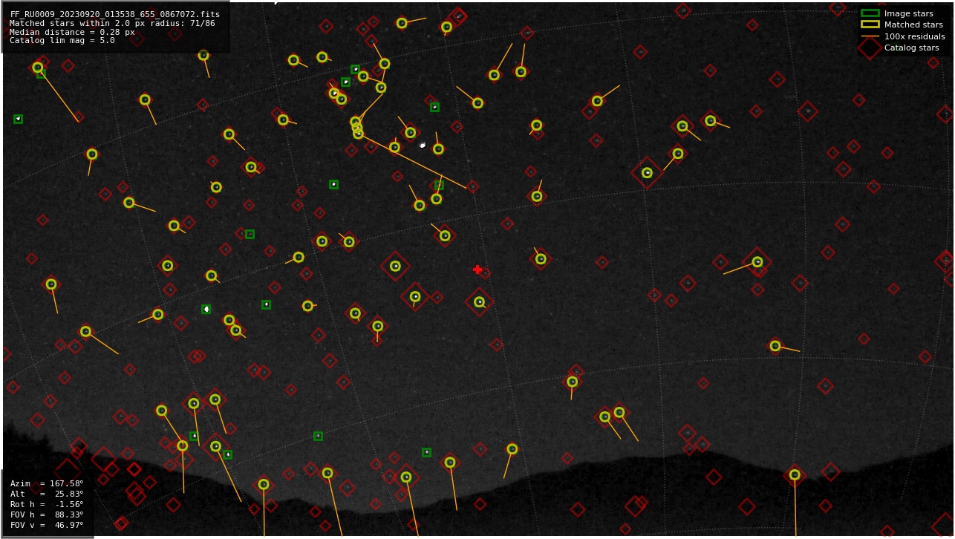Click the 'FOV v = 46.97°' readout

click(47, 525)
